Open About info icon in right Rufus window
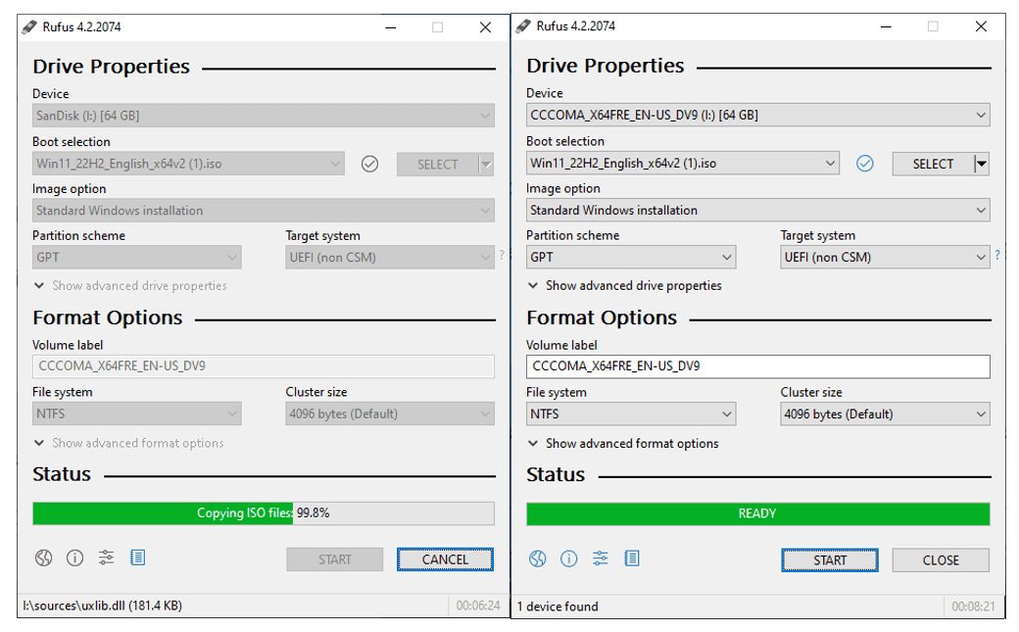Viewport: 1019px width, 632px height. click(568, 559)
